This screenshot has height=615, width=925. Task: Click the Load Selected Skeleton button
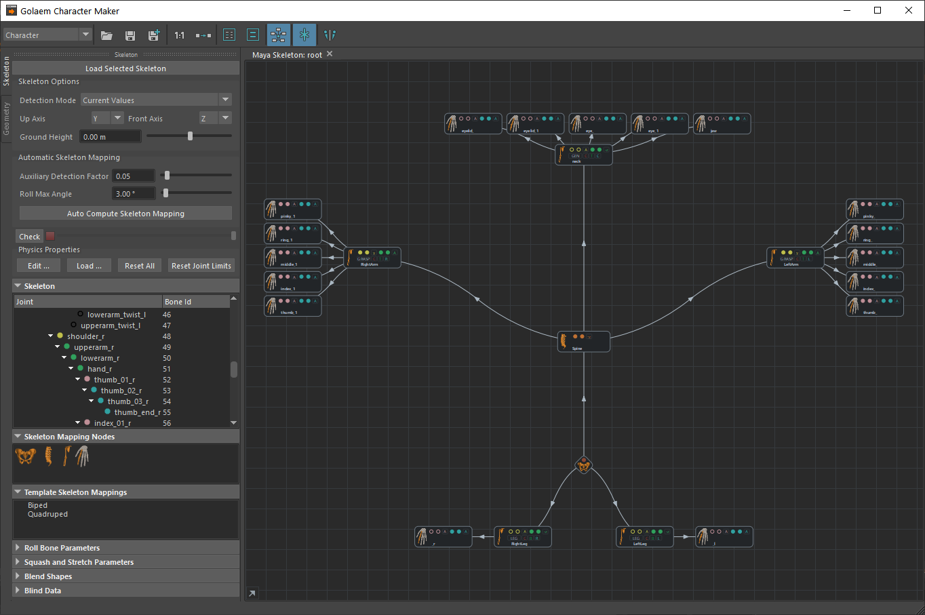[126, 68]
